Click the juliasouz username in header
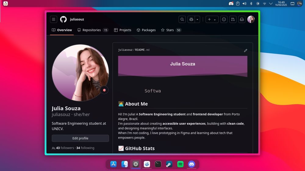 tap(77, 19)
